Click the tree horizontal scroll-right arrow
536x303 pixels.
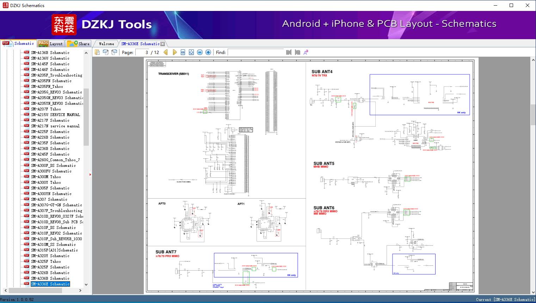80,291
